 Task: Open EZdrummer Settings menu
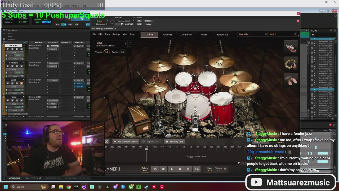(116, 34)
